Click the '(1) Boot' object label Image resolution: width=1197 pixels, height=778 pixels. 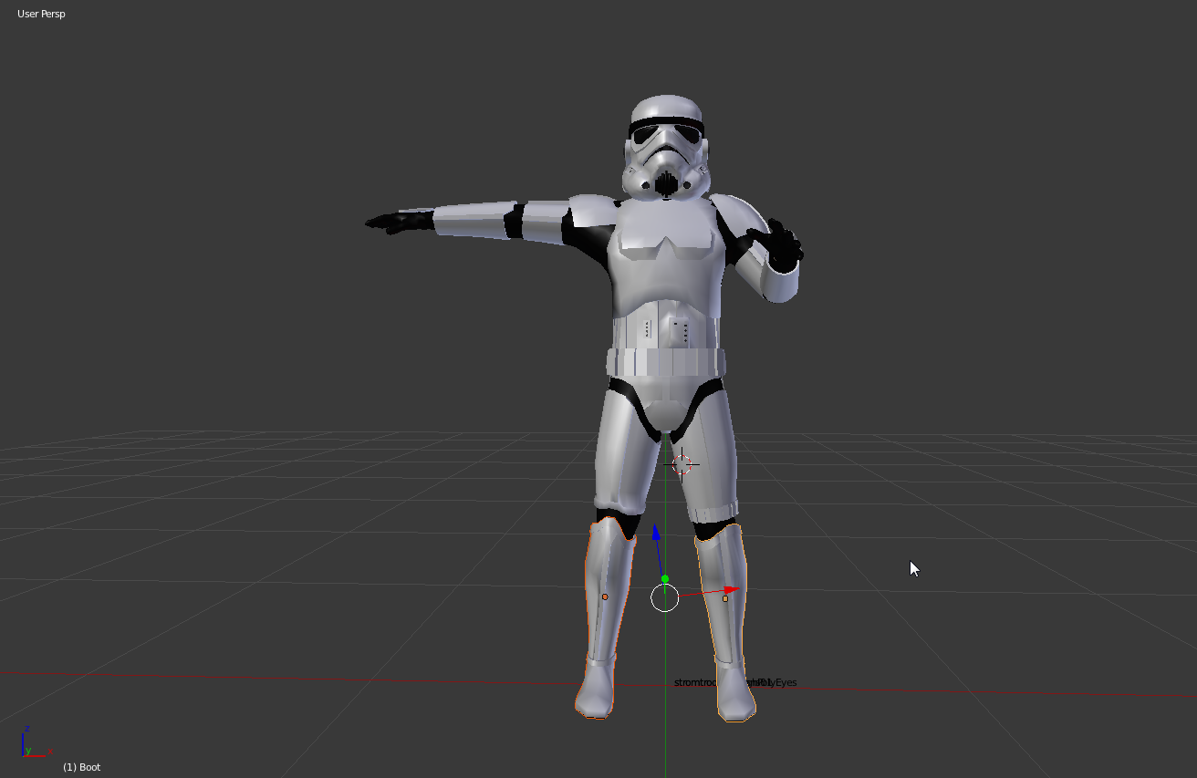point(82,767)
